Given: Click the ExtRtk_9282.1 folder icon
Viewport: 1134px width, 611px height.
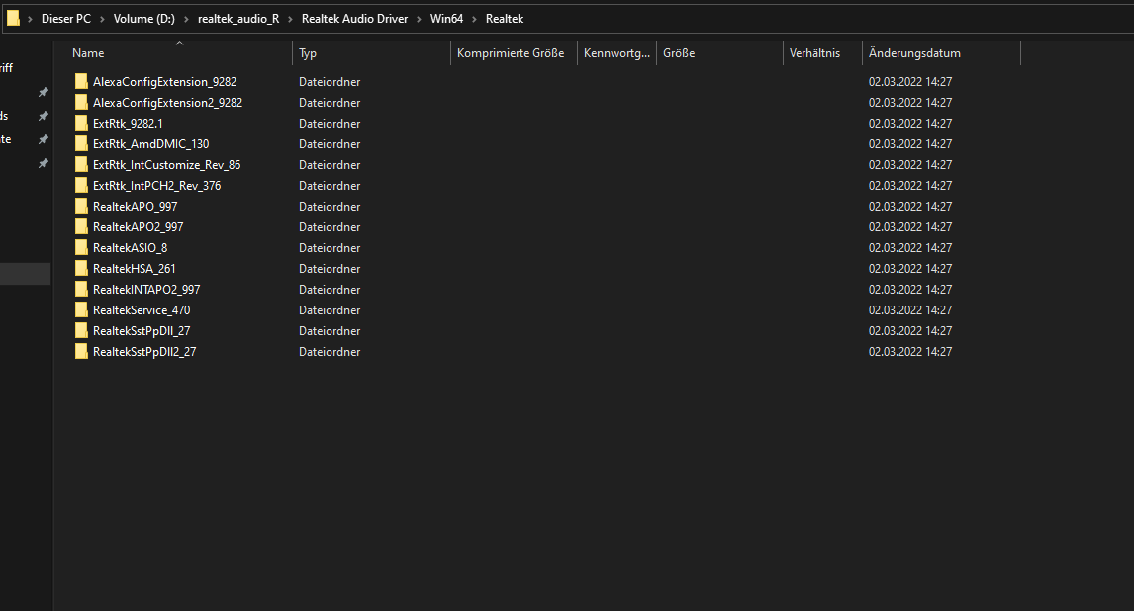Looking at the screenshot, I should pyautogui.click(x=81, y=123).
